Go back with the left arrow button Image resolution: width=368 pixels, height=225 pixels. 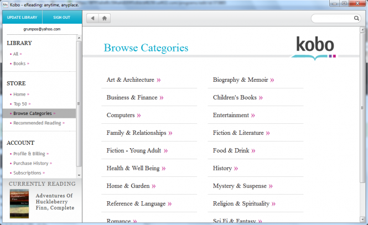pos(92,18)
